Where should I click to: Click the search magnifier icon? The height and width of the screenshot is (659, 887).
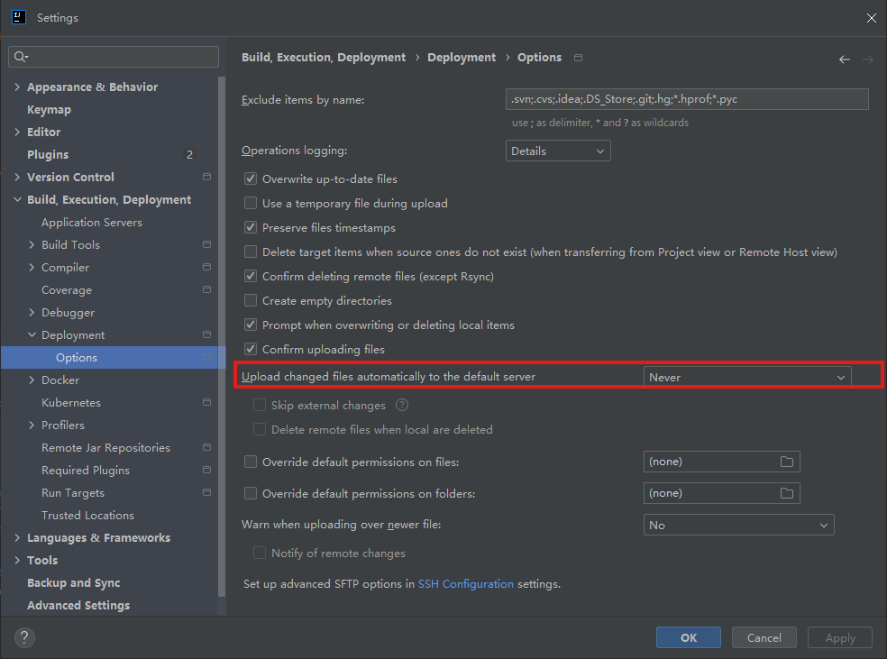(x=20, y=57)
